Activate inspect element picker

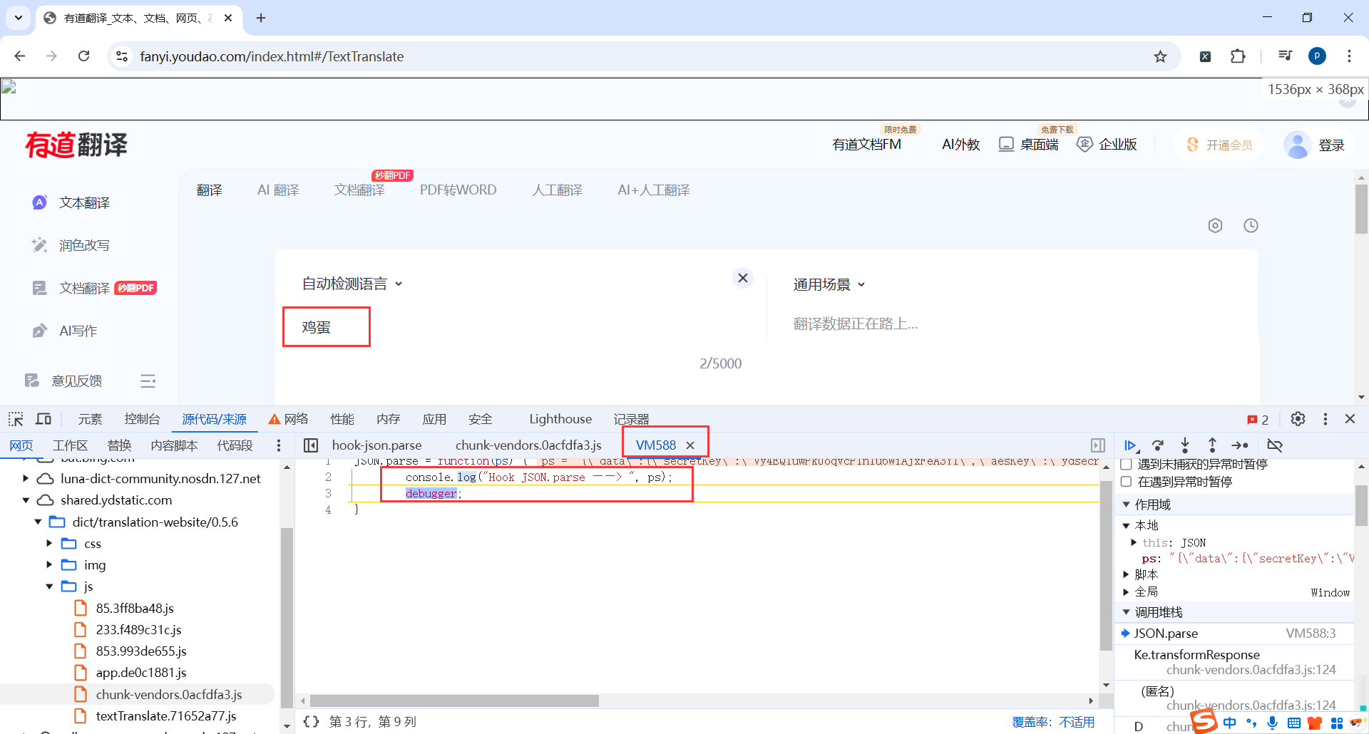click(16, 419)
